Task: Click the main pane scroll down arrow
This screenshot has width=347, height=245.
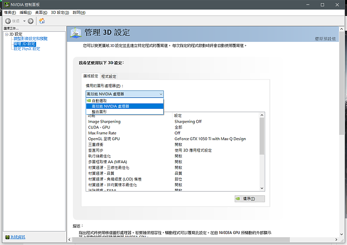Action: click(x=342, y=234)
